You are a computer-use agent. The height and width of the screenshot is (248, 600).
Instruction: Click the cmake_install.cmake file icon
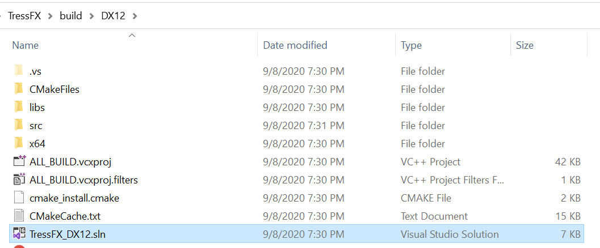[19, 198]
